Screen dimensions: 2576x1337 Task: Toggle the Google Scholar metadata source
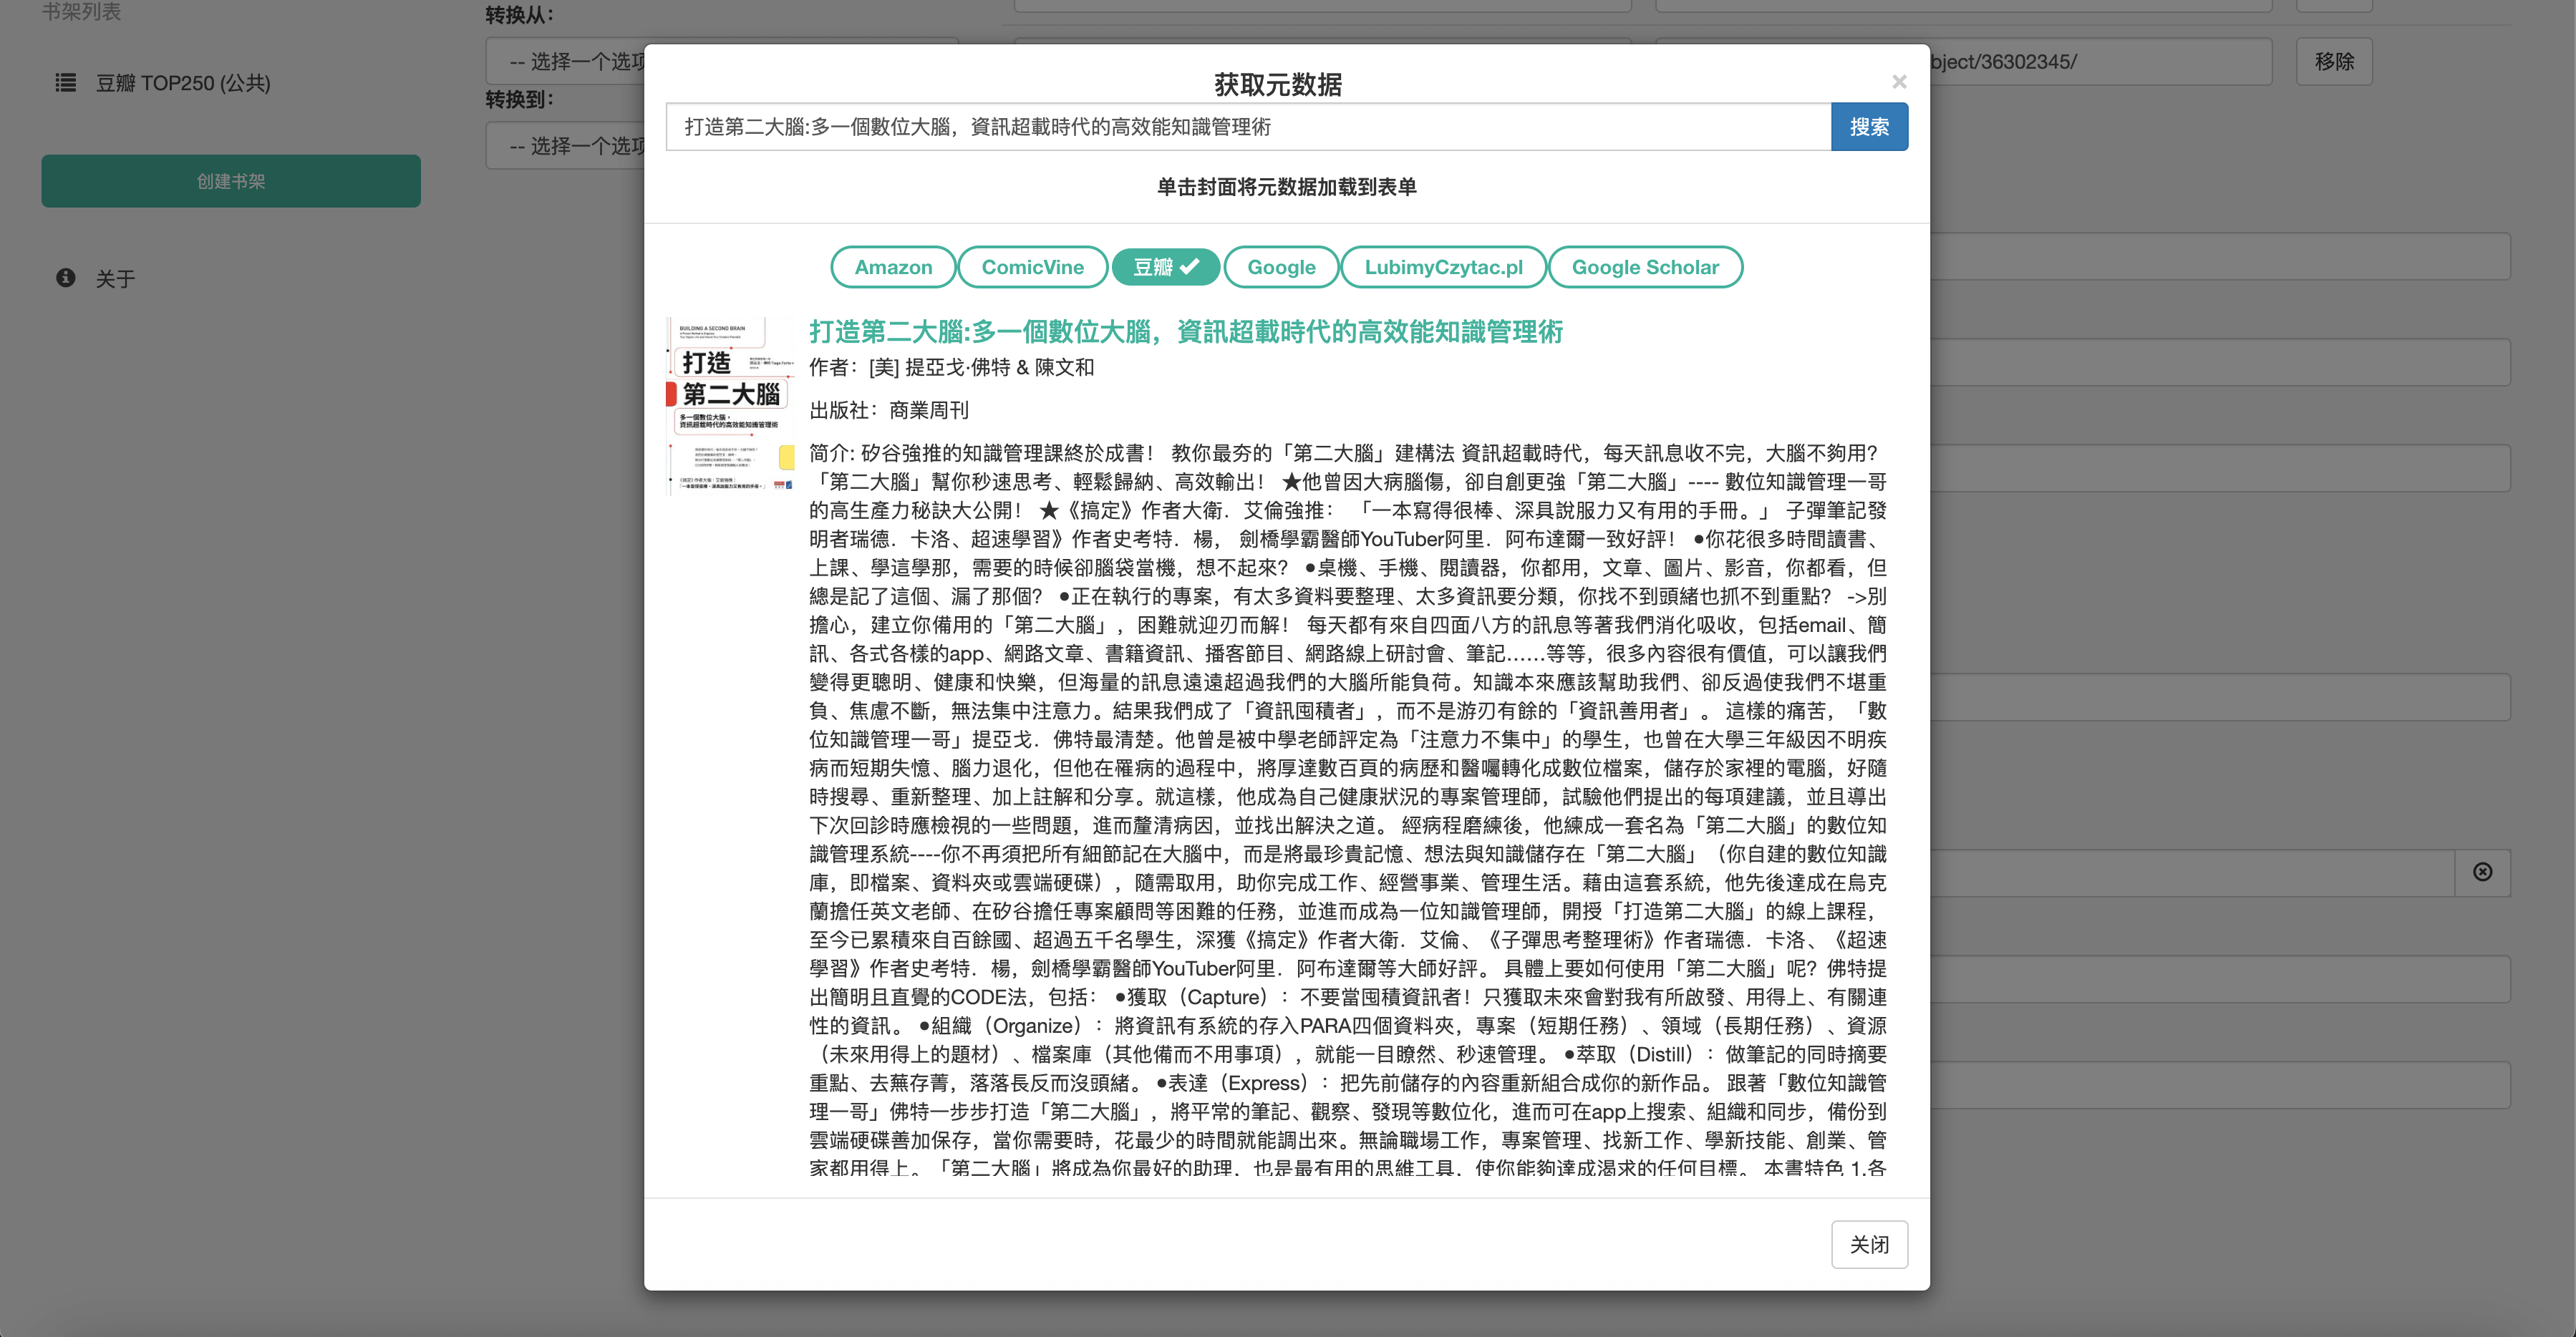click(x=1645, y=267)
